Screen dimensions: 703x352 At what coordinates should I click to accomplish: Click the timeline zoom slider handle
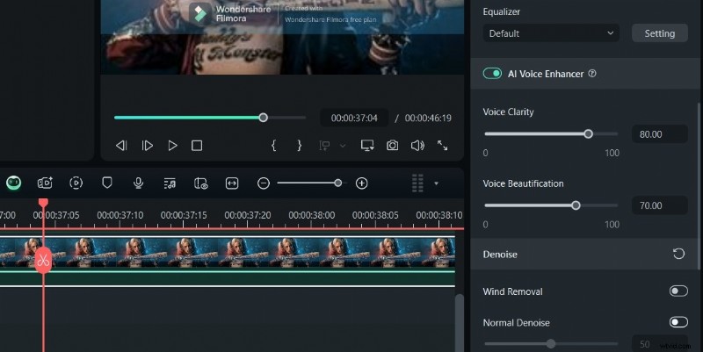(x=338, y=183)
